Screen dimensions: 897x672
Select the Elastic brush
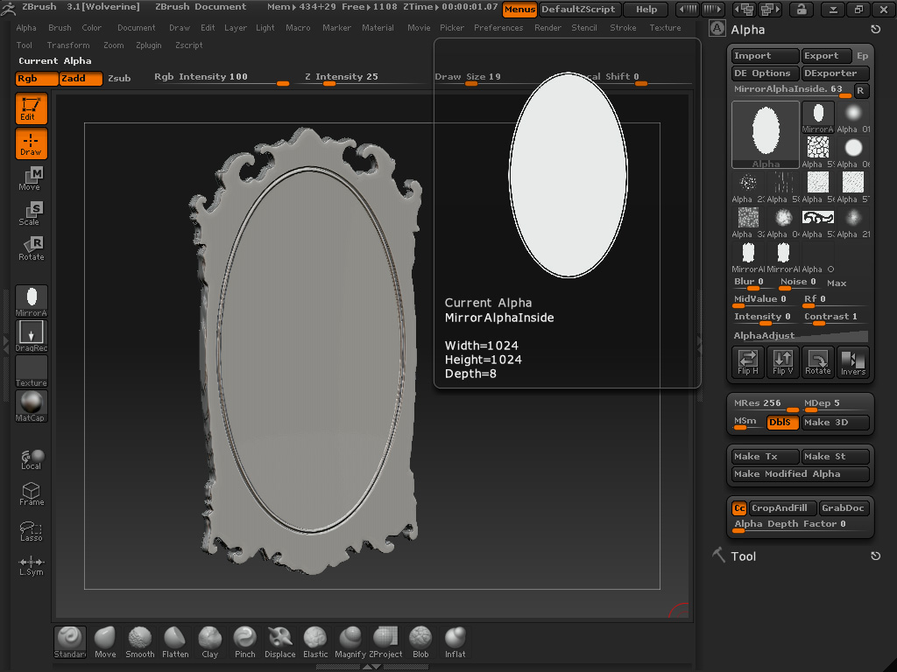tap(315, 641)
